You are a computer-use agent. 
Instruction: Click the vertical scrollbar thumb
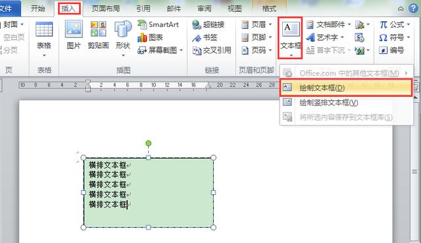click(x=415, y=171)
